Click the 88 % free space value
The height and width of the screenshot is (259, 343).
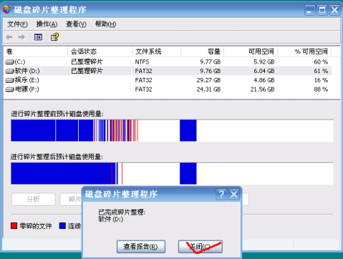pyautogui.click(x=321, y=89)
